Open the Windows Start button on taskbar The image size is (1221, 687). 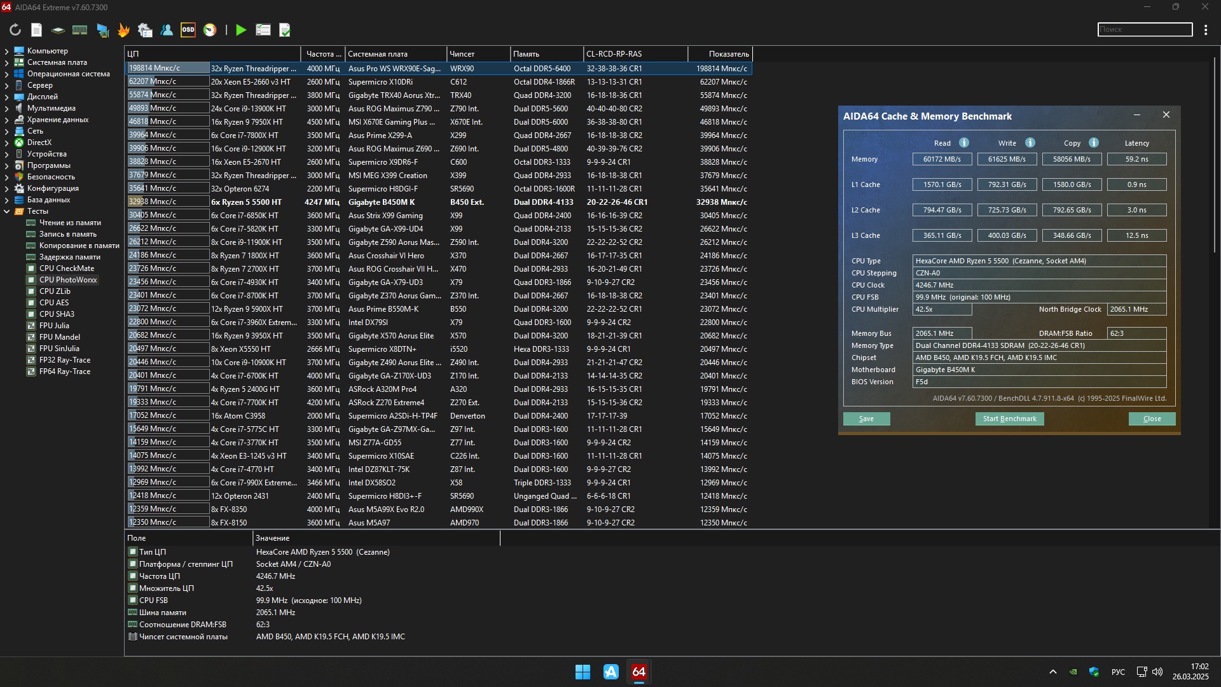click(583, 672)
